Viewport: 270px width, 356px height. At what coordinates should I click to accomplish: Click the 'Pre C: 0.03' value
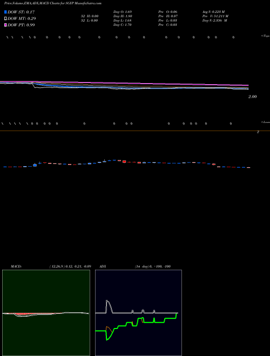pyautogui.click(x=168, y=25)
